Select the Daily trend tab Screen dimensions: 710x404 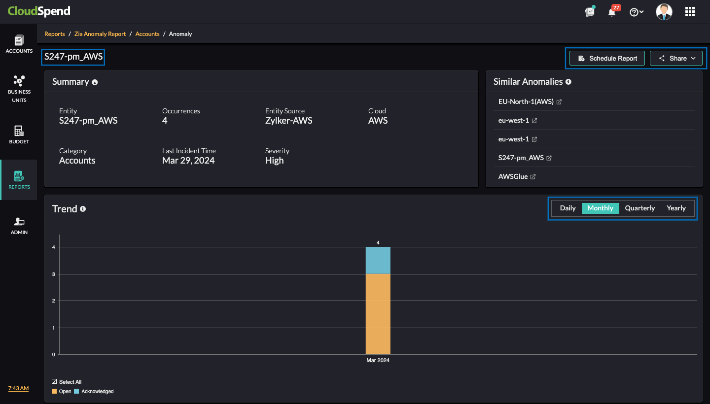568,208
